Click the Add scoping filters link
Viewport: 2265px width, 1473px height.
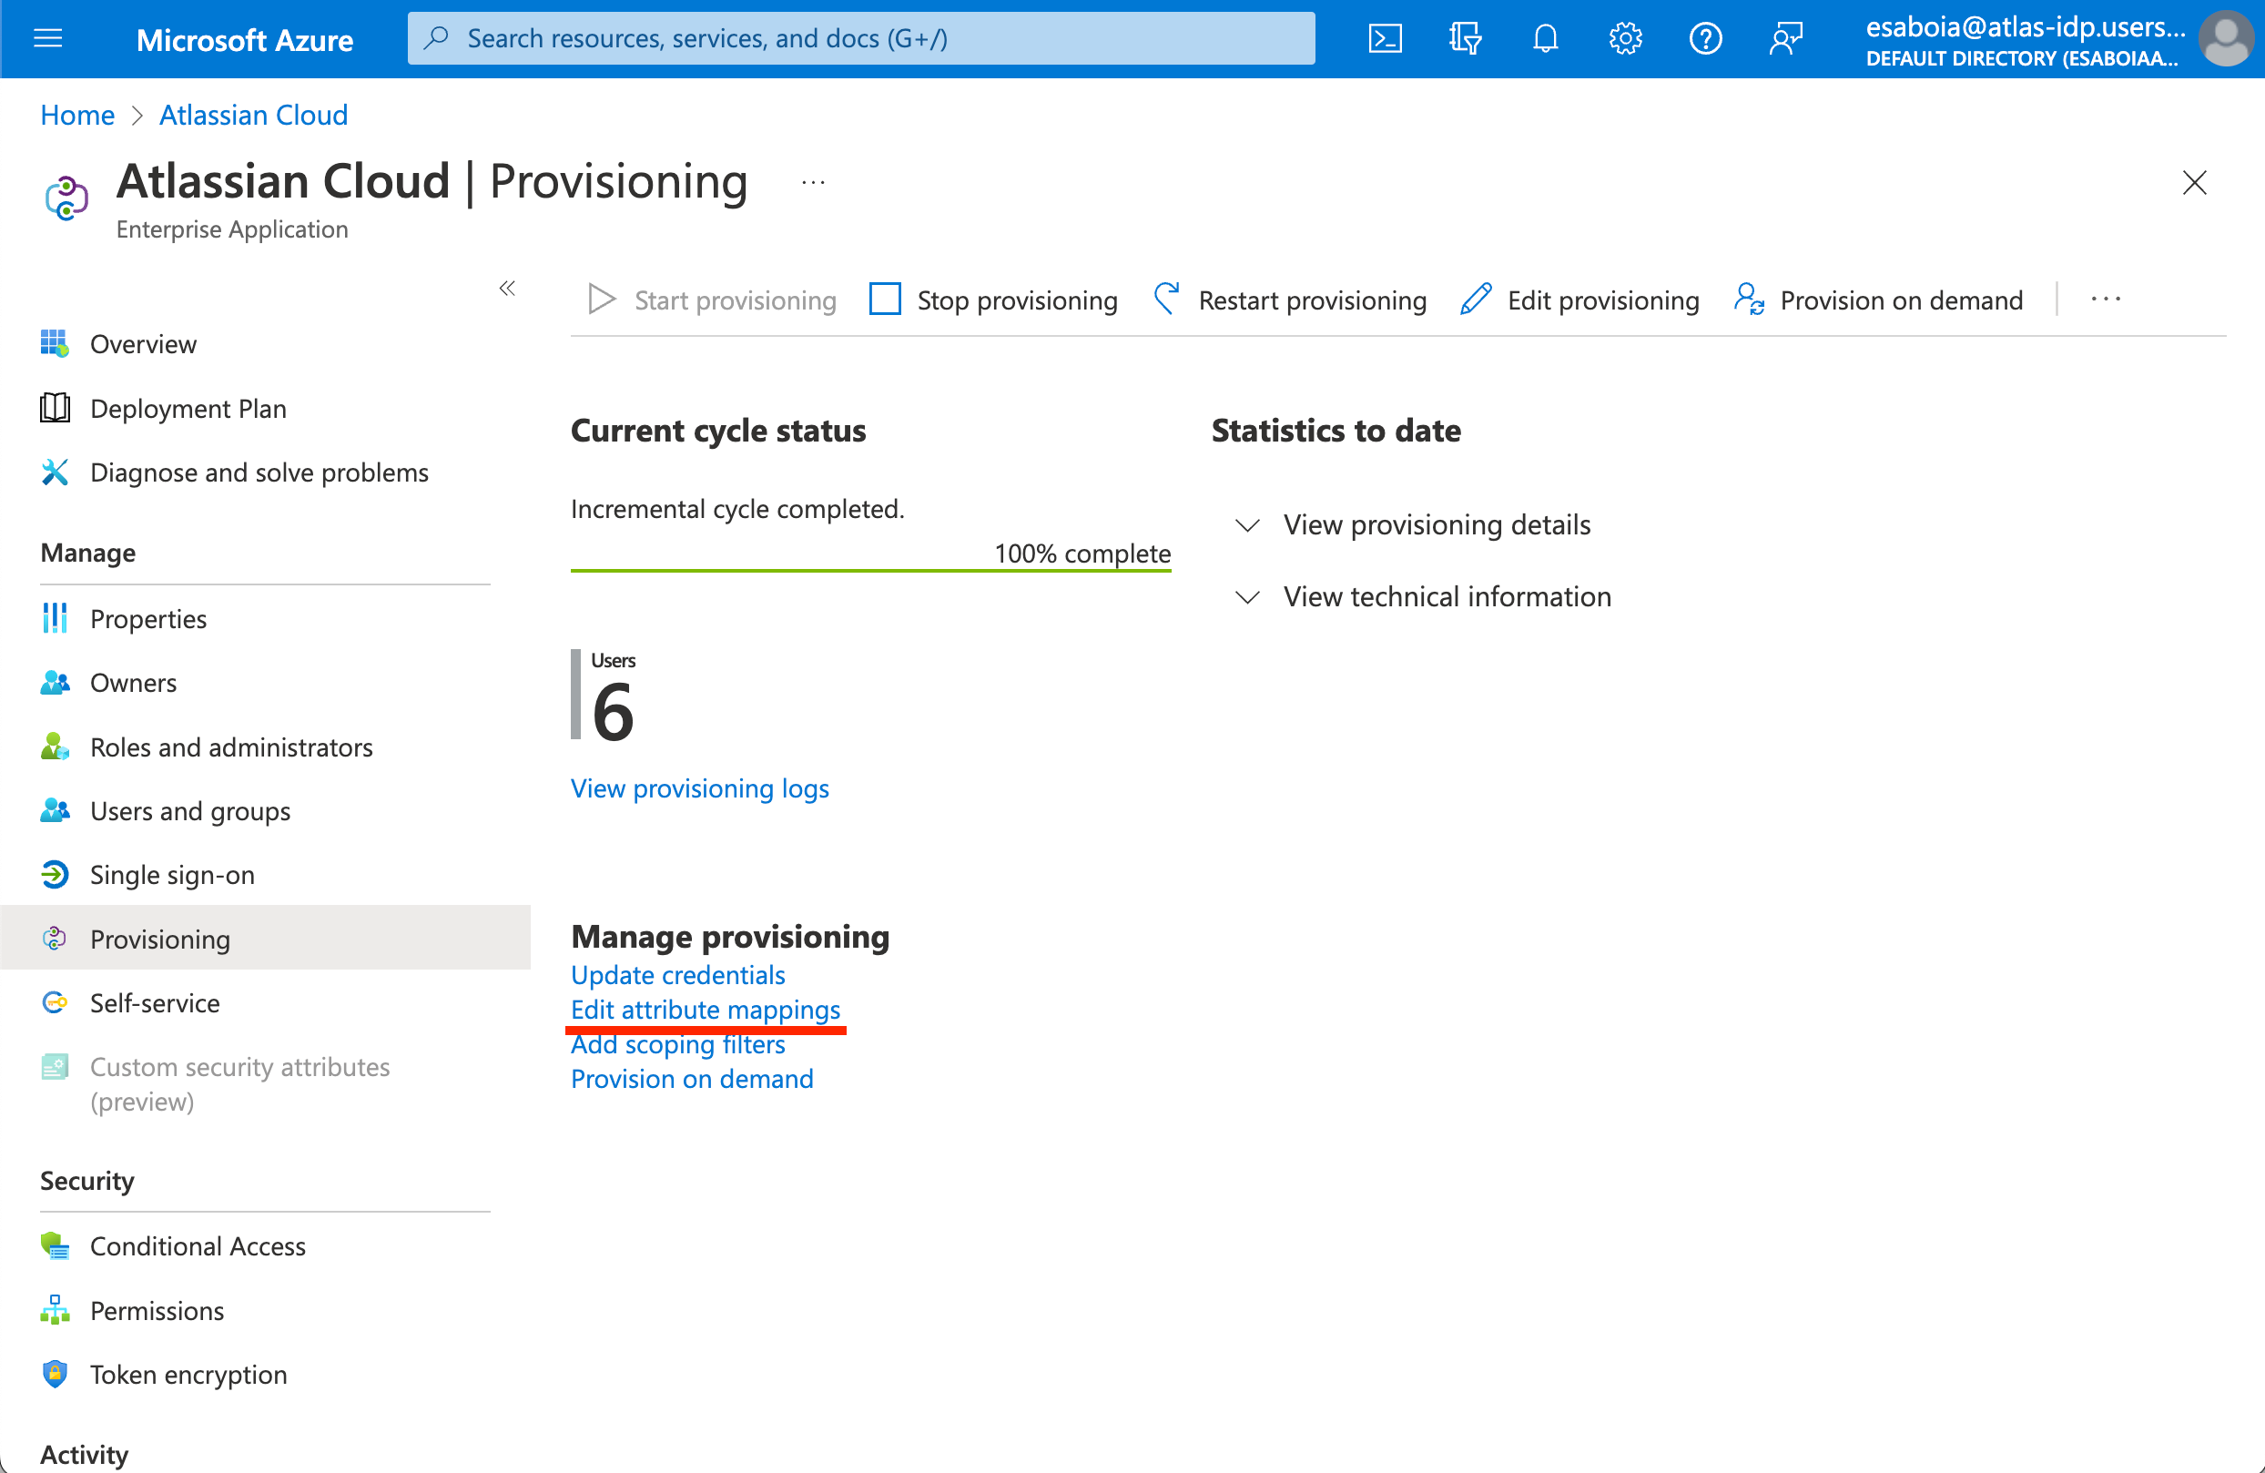(677, 1044)
